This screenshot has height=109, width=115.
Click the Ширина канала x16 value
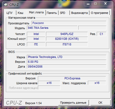[x=49, y=83]
